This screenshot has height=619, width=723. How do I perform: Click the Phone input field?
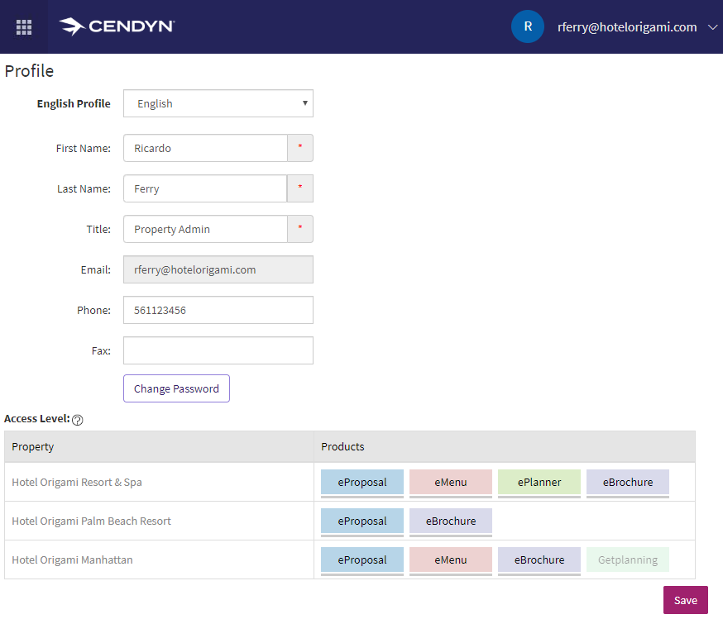218,311
